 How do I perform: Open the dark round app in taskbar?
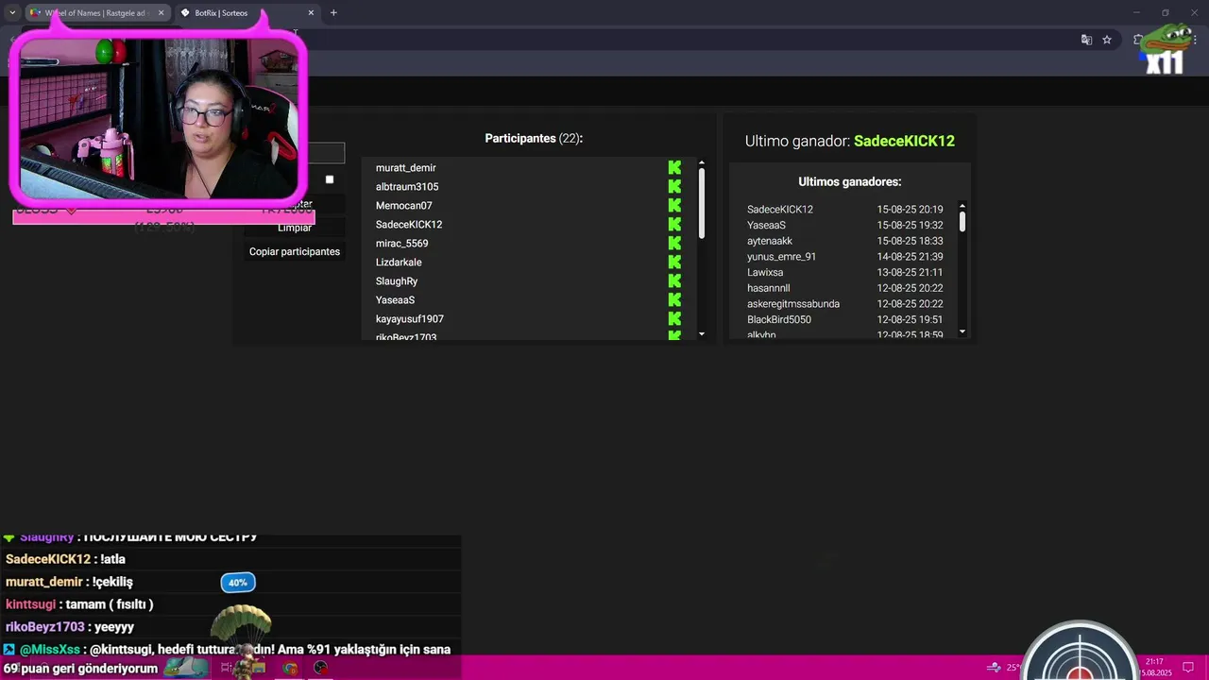point(320,668)
